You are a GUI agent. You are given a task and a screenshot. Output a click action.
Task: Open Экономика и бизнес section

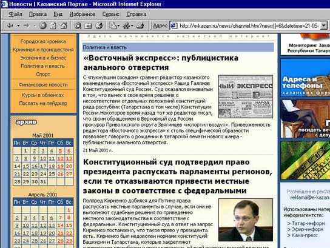click(43, 58)
